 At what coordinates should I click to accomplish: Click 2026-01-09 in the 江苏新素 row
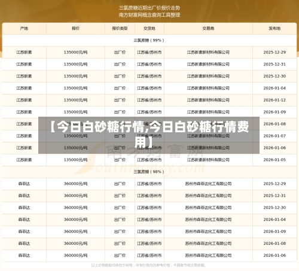pyautogui.click(x=274, y=112)
